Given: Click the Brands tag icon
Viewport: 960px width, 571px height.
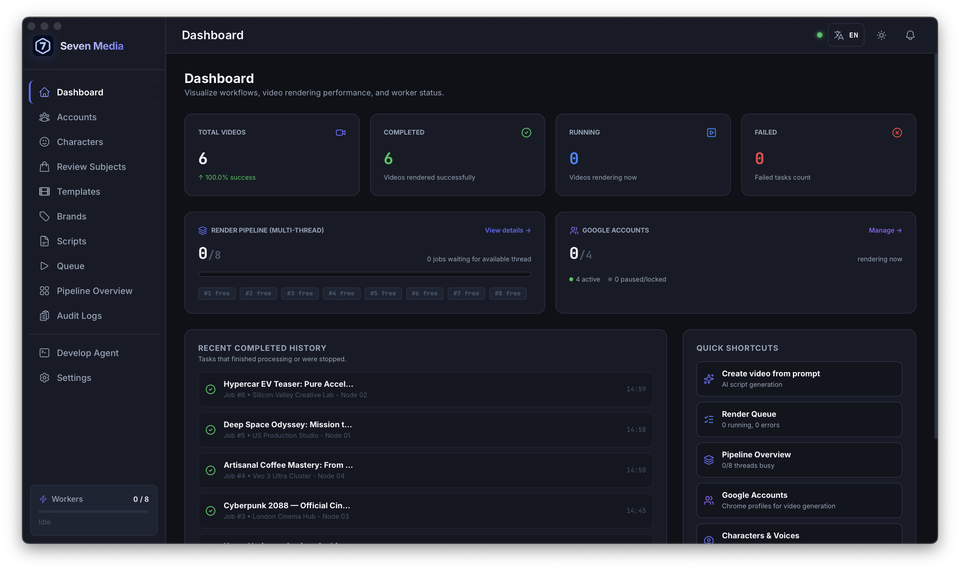Looking at the screenshot, I should [44, 216].
